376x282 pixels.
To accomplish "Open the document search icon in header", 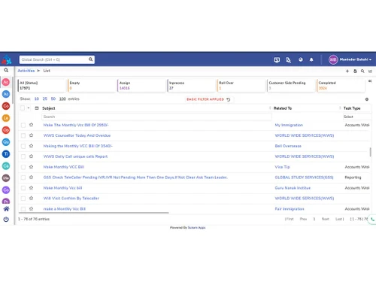I will tap(288, 60).
